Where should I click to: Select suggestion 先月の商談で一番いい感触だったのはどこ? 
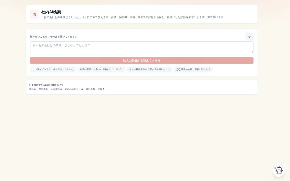coord(101,70)
